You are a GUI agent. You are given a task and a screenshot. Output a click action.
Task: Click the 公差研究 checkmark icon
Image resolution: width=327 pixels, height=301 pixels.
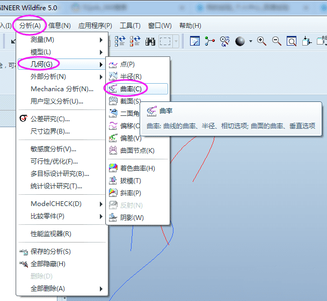[x=24, y=119]
